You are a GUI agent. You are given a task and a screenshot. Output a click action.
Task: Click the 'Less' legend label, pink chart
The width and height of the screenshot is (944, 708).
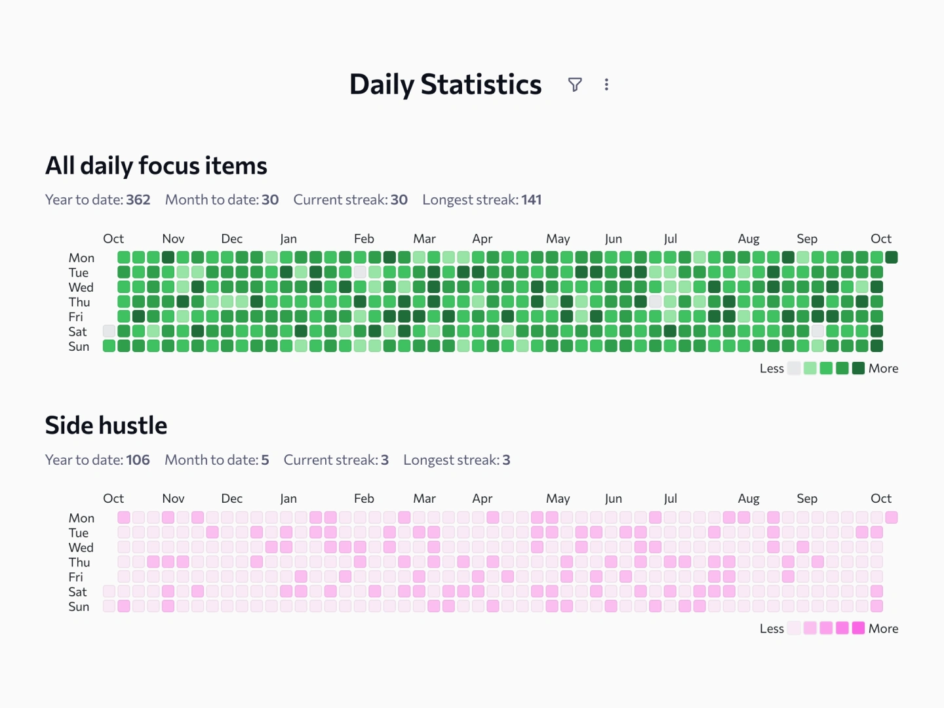click(772, 628)
